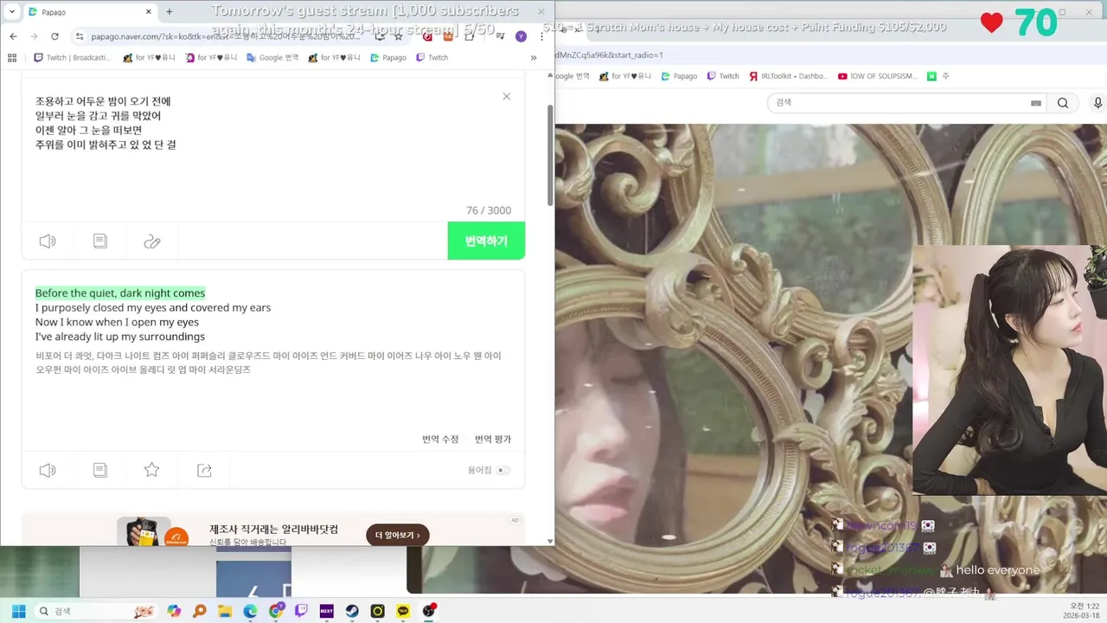Open the Papago bookmark in back window
The height and width of the screenshot is (623, 1107).
(x=679, y=76)
